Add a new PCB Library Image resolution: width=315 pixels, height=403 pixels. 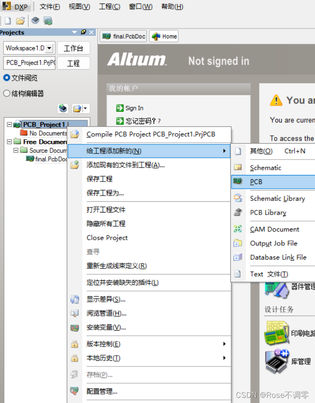273,212
